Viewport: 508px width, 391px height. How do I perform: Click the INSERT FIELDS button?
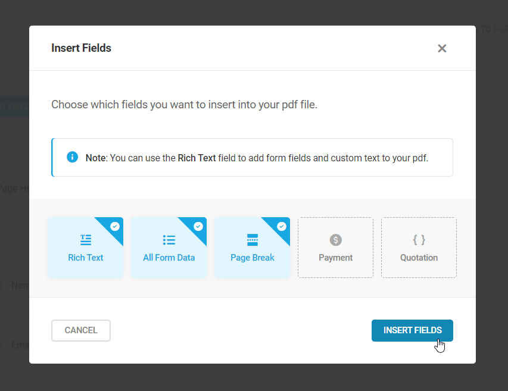click(x=412, y=330)
